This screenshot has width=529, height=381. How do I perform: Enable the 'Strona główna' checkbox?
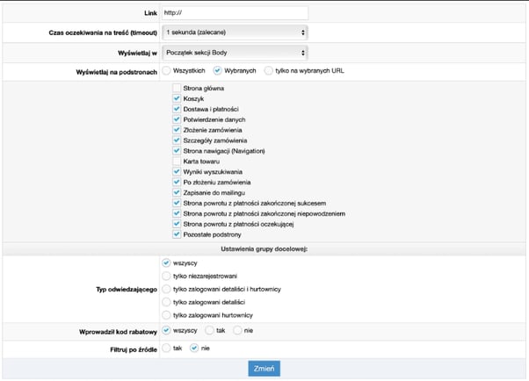pyautogui.click(x=177, y=89)
